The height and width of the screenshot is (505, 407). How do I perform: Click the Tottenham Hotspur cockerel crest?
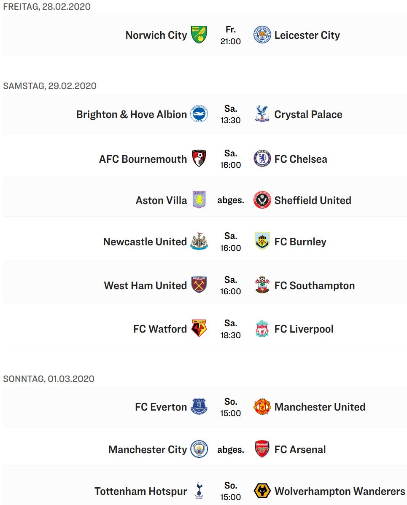(x=199, y=491)
